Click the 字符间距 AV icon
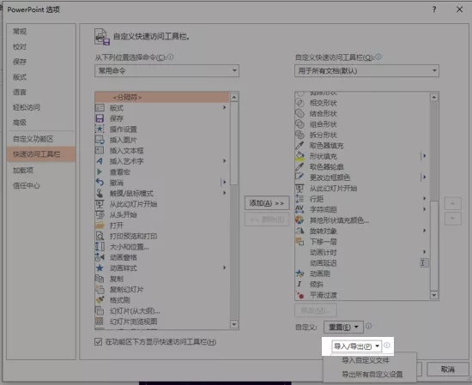 tap(300, 209)
